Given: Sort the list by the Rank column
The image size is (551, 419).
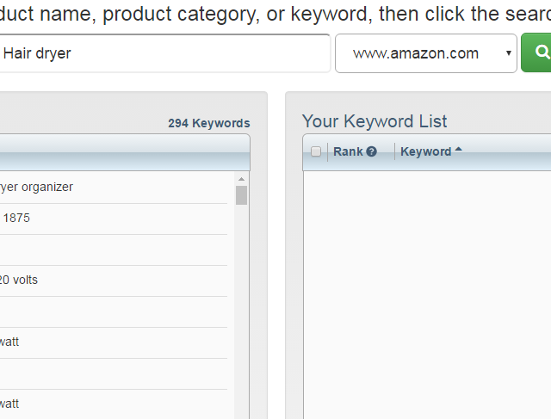Looking at the screenshot, I should [348, 151].
